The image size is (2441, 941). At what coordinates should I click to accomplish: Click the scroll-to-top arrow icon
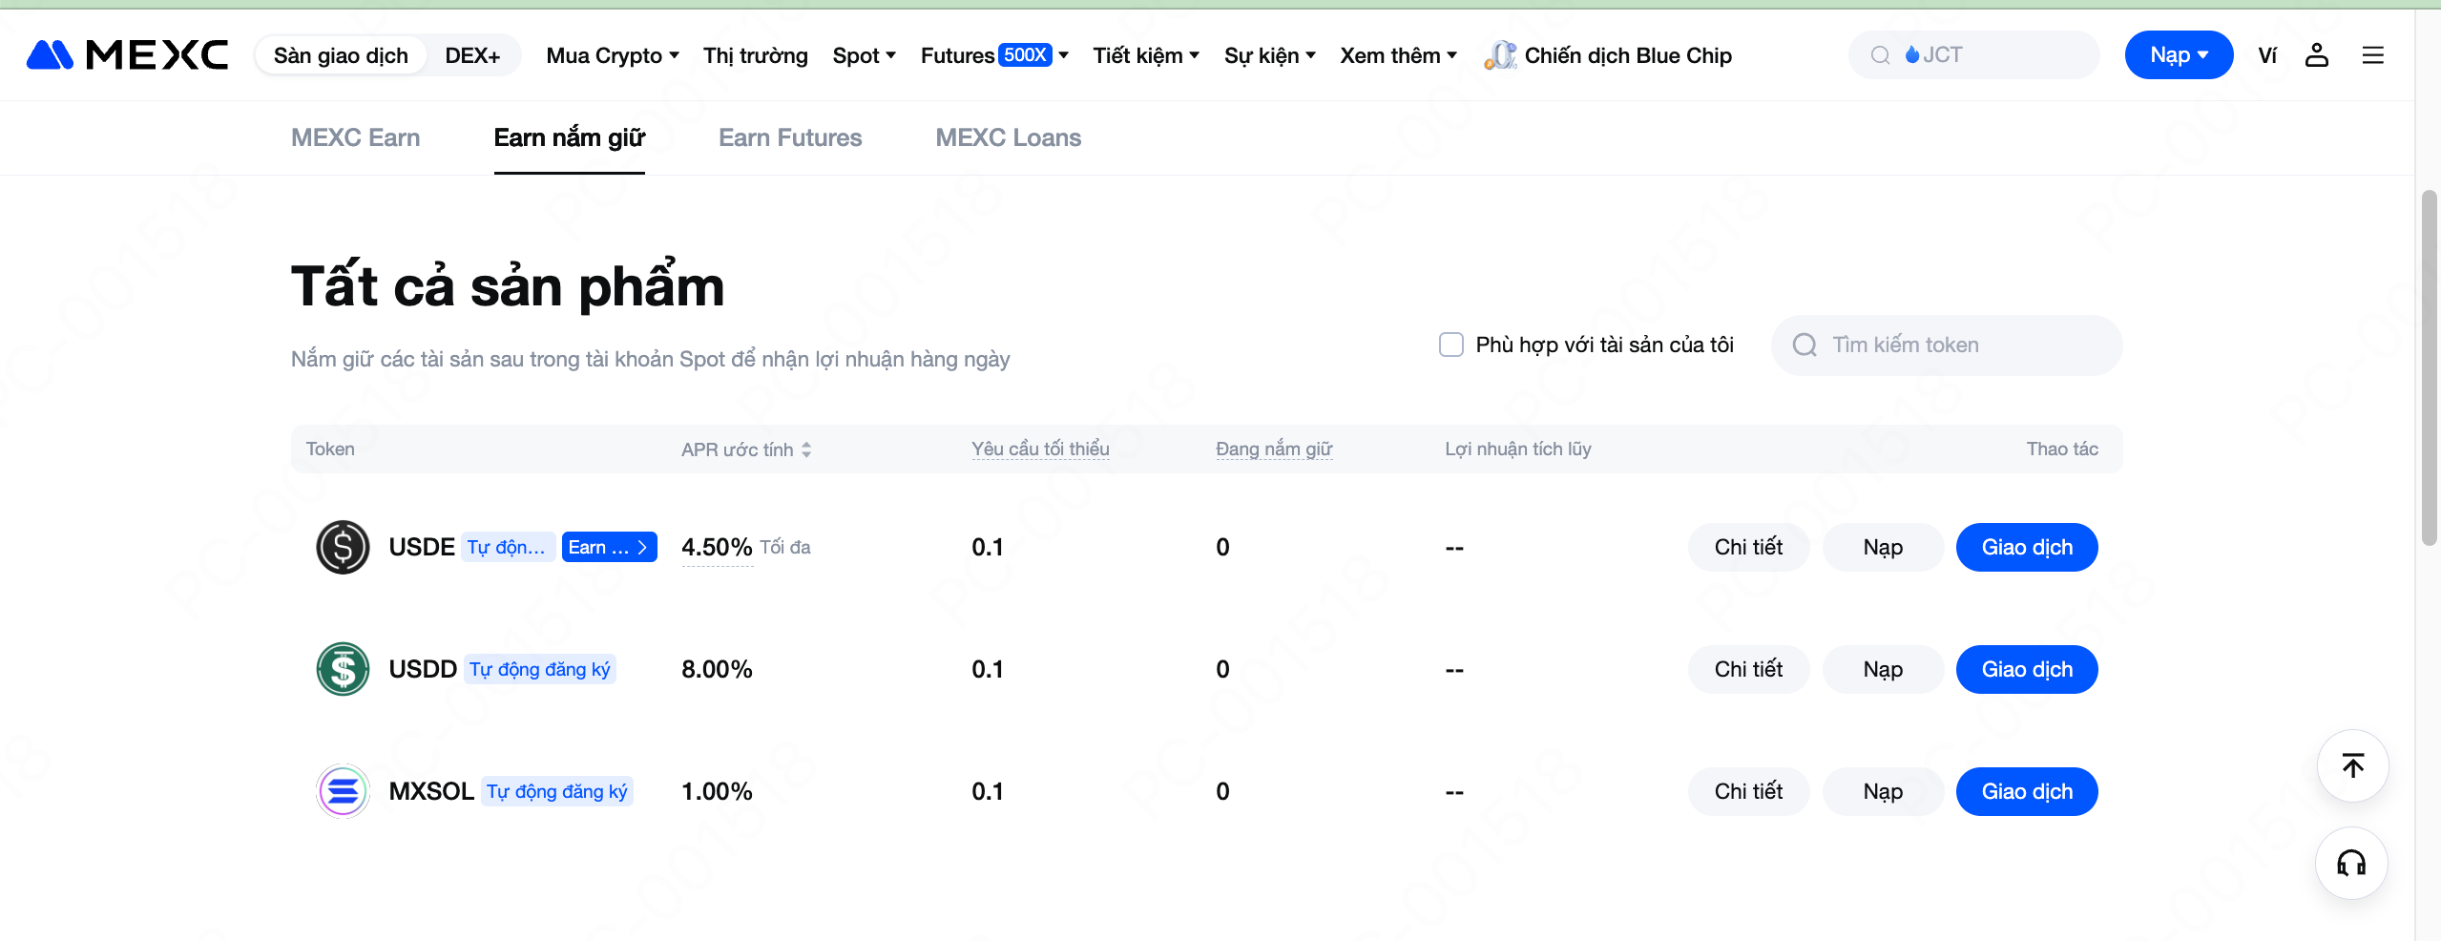click(2352, 765)
